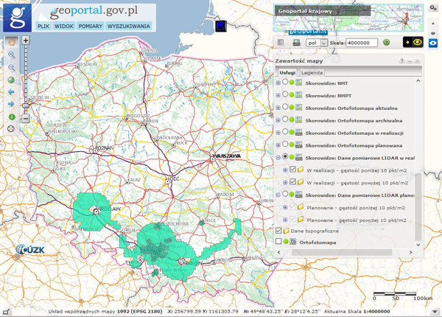Expand Skorowidze: Ortofotomapa w realizacji node
Screen dimensions: 442x317
[x=278, y=133]
